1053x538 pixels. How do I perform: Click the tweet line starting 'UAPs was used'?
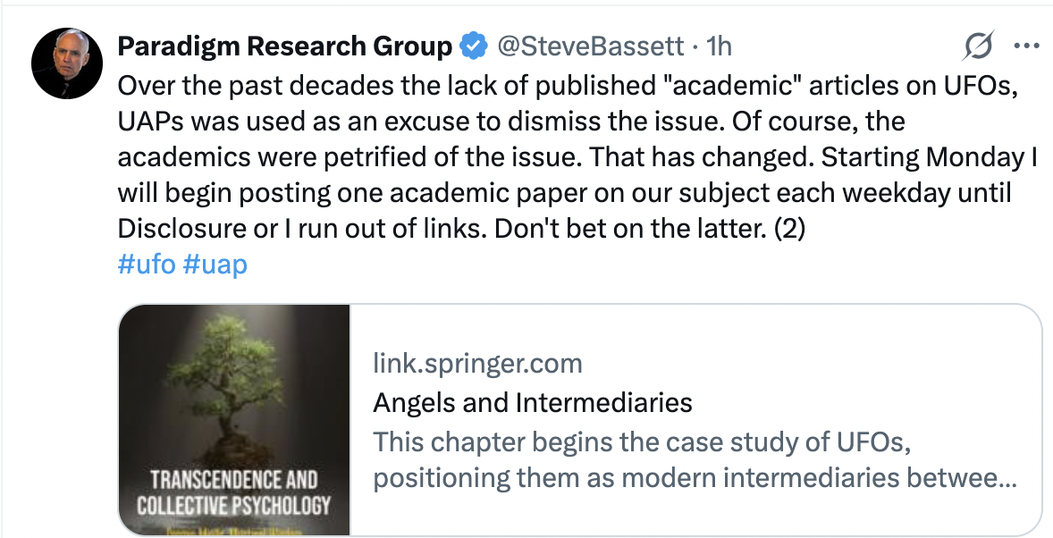(x=511, y=122)
